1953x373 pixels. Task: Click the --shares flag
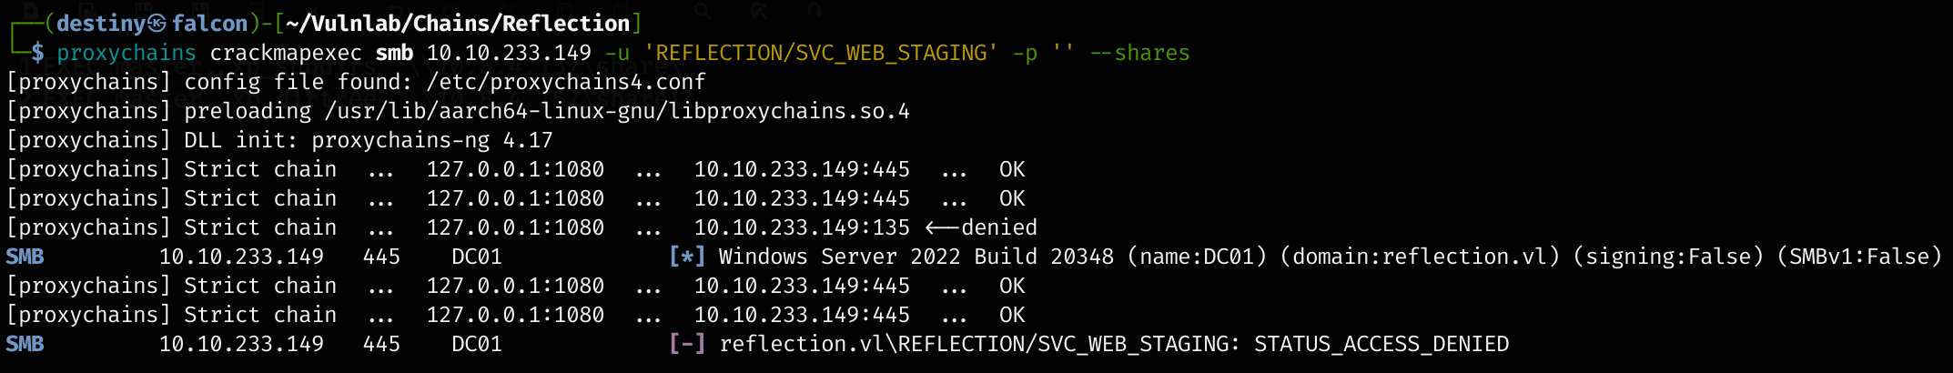pyautogui.click(x=1139, y=53)
